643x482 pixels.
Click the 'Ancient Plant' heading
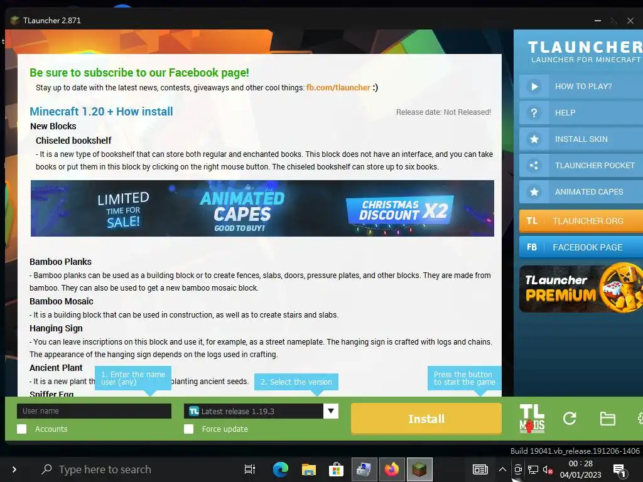56,368
